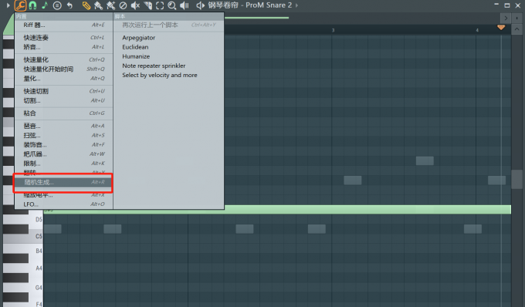Click the right-arrow button near the top-right
Screen dimensions: 525x307
click(506, 18)
